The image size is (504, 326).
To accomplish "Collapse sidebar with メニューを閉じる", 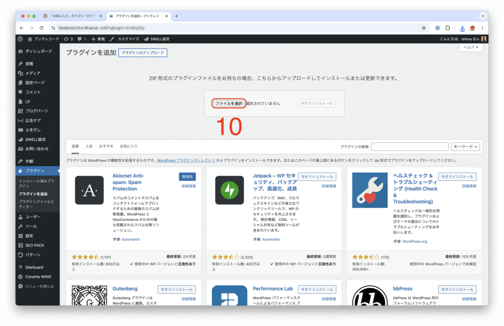I will pyautogui.click(x=37, y=286).
